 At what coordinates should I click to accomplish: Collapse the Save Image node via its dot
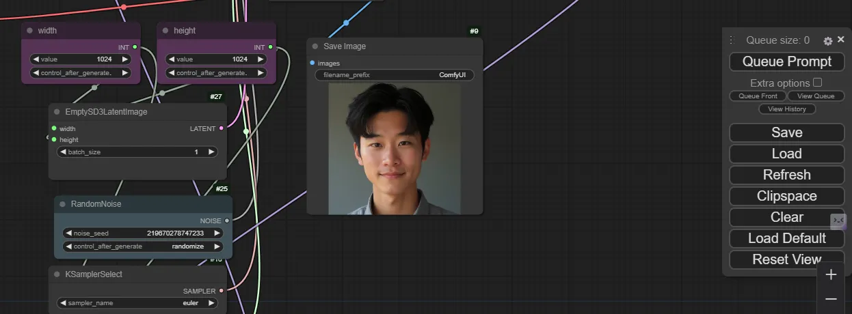tap(315, 46)
